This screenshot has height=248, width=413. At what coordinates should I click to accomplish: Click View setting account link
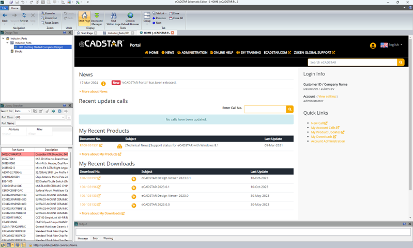click(x=327, y=97)
